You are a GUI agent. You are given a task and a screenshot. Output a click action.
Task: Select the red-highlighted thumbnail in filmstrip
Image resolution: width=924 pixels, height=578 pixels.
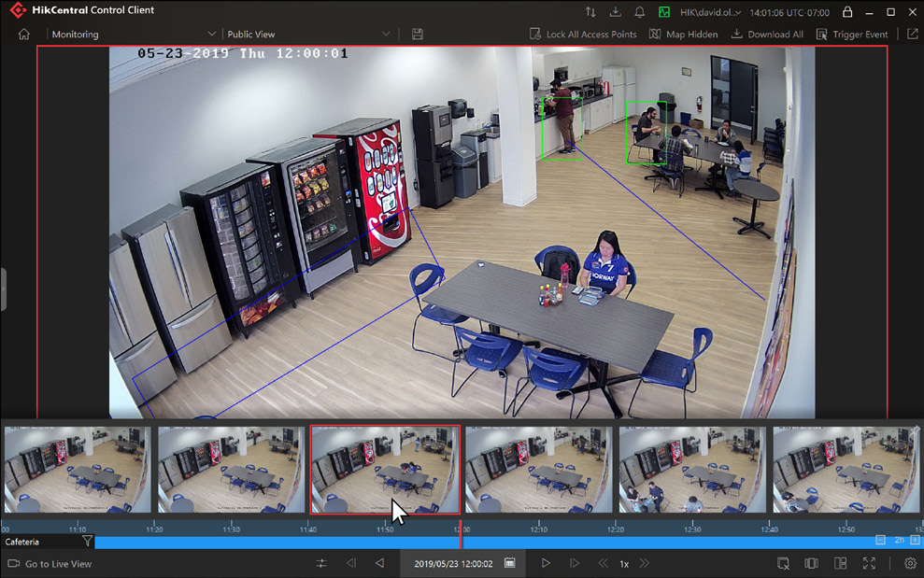385,469
